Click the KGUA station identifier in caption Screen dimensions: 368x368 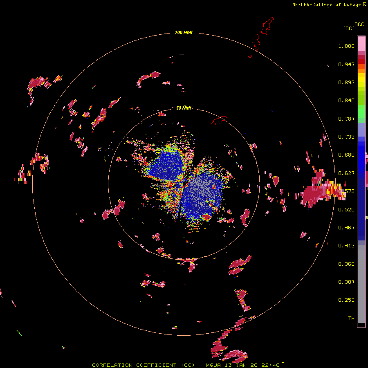click(x=214, y=365)
